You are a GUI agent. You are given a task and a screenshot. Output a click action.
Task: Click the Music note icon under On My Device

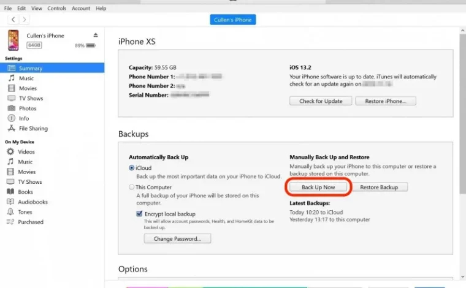pyautogui.click(x=10, y=162)
